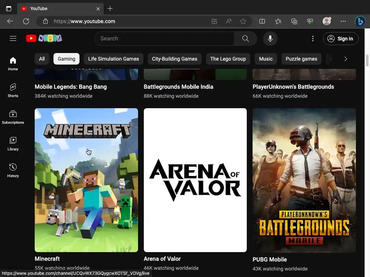The image size is (370, 277).
Task: Select The Lego Group chip
Action: 228,59
